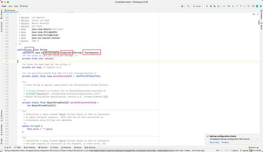The width and height of the screenshot is (263, 152).
Task: Open the Commit tool window
Action: pos(2,27)
